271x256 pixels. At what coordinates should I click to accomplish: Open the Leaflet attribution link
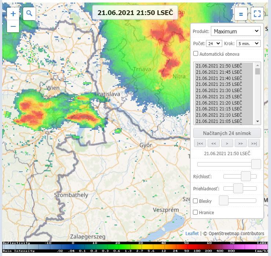pyautogui.click(x=192, y=233)
